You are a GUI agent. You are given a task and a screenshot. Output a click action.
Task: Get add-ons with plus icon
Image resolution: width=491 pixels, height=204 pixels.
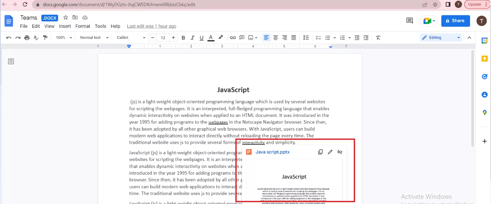pos(485,141)
